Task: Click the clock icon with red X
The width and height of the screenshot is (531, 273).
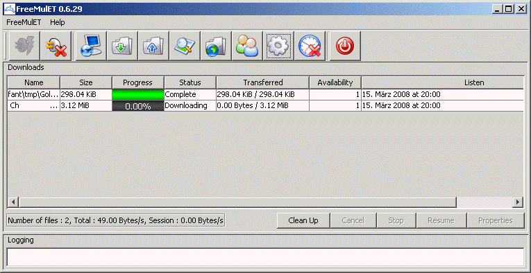Action: (x=310, y=46)
